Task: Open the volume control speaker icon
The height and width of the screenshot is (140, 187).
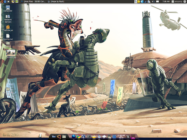Action: pyautogui.click(x=153, y=1)
